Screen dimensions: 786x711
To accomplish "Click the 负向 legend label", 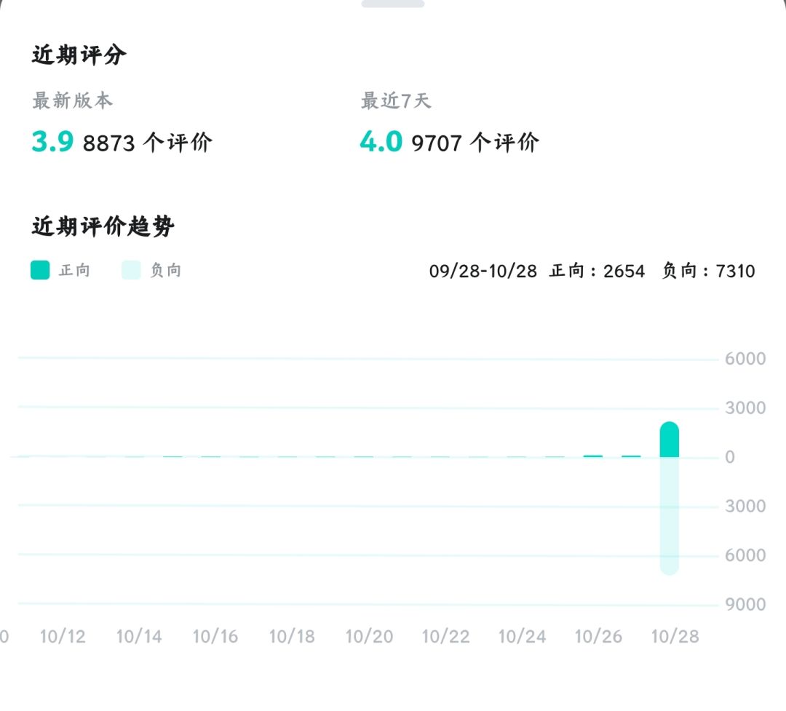I will (166, 270).
